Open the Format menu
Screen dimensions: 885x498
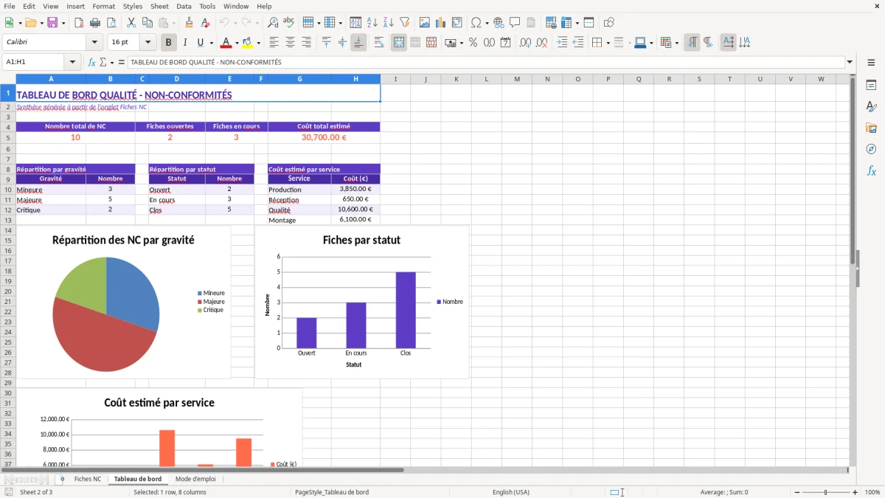coord(103,6)
